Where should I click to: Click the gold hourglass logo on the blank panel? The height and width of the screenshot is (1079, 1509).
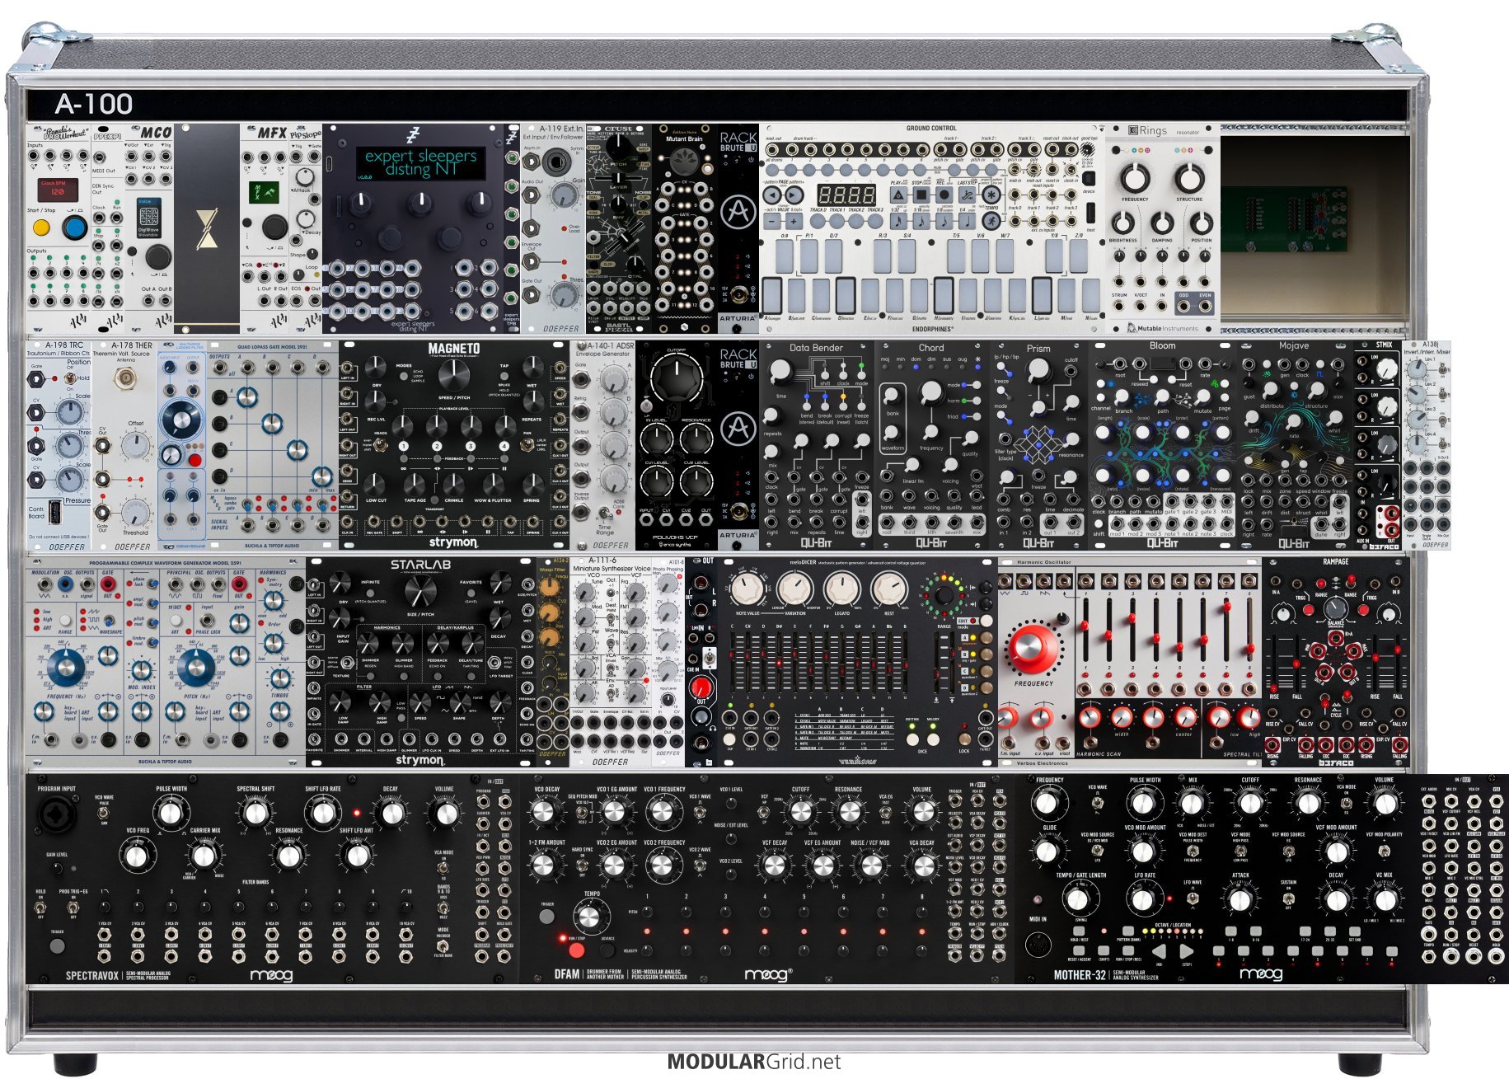(x=206, y=228)
